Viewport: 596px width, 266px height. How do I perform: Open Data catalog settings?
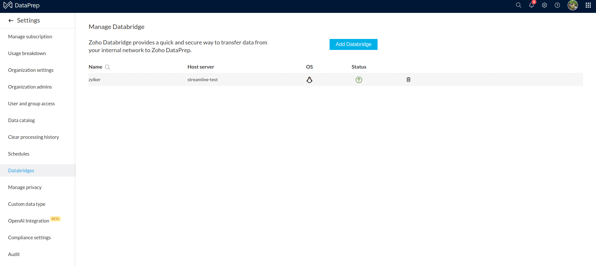[21, 120]
